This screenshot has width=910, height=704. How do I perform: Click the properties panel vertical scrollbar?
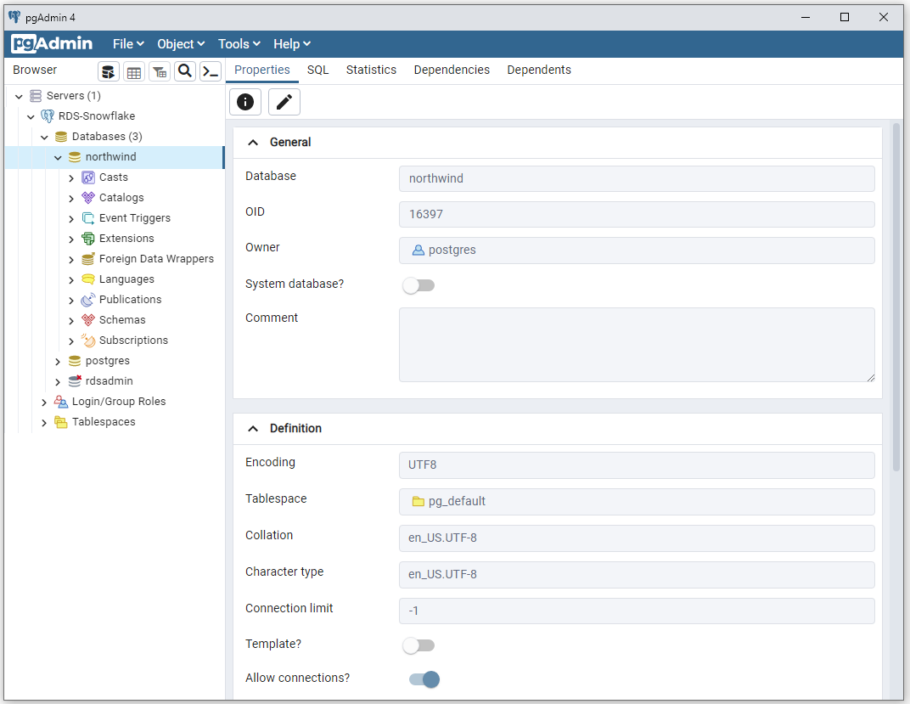click(x=896, y=296)
